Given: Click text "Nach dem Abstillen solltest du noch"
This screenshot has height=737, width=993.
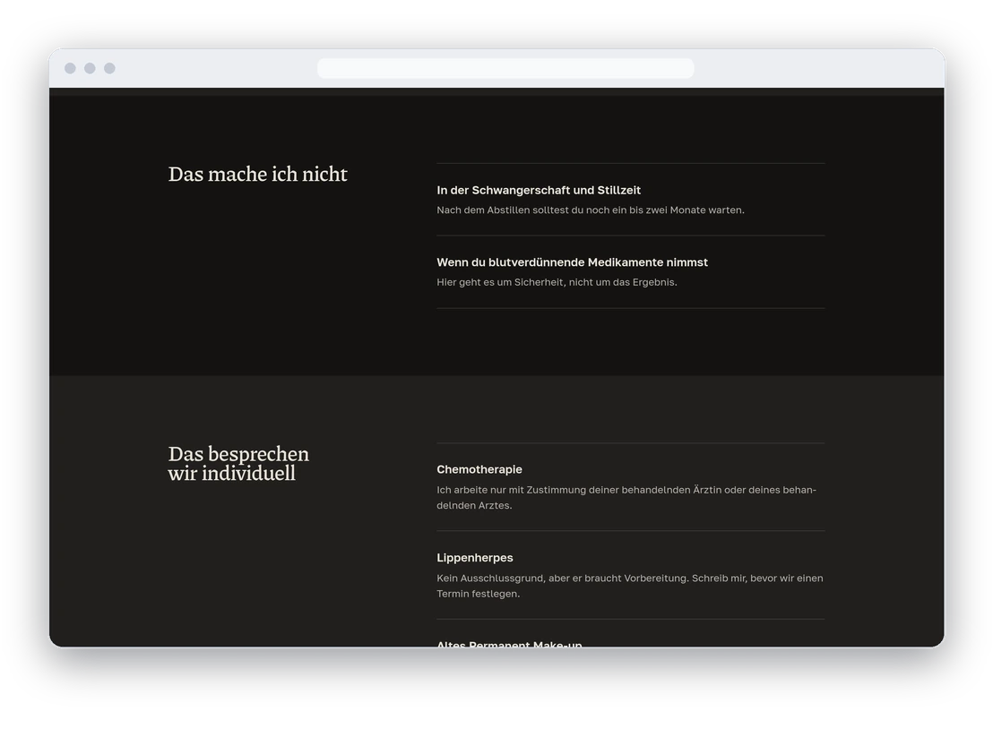Looking at the screenshot, I should [522, 210].
